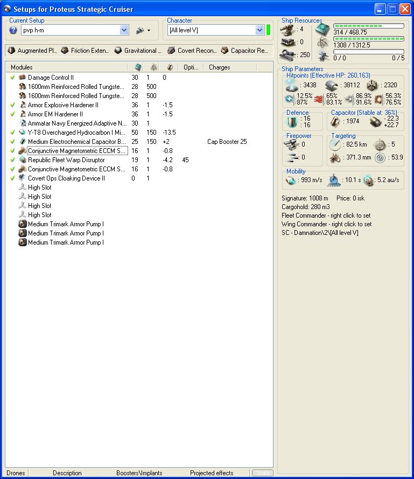Click the powergrid usage progress bar

[369, 39]
